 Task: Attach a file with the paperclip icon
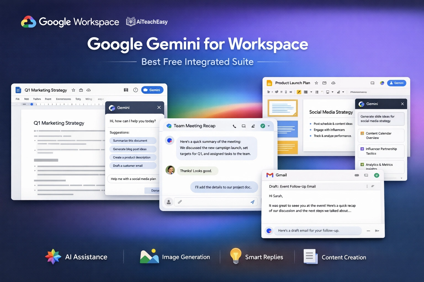[180, 202]
